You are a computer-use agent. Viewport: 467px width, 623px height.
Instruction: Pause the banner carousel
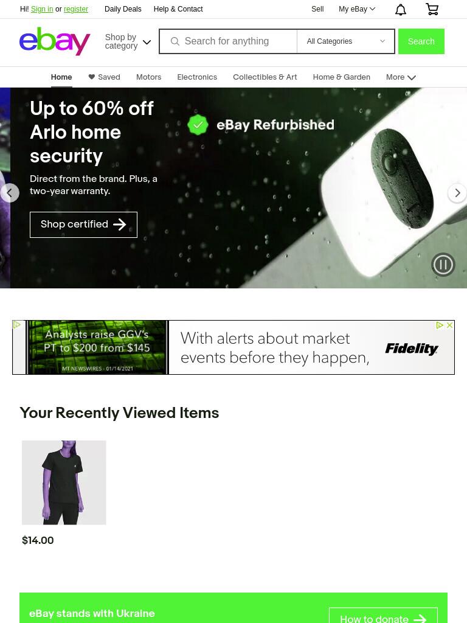point(443,264)
